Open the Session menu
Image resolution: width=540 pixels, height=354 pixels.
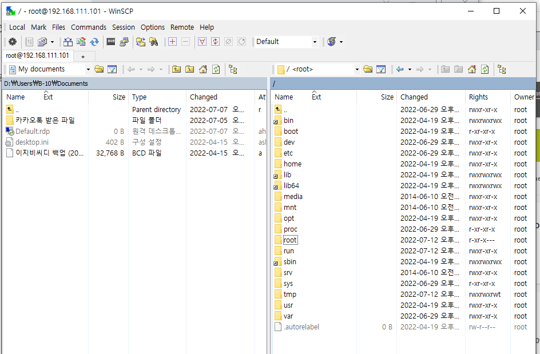click(124, 27)
